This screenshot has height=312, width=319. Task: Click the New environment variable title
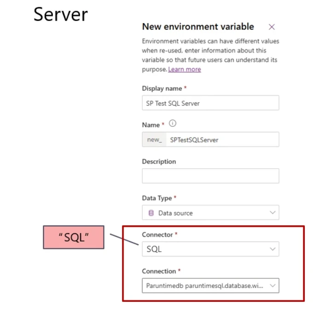(198, 27)
